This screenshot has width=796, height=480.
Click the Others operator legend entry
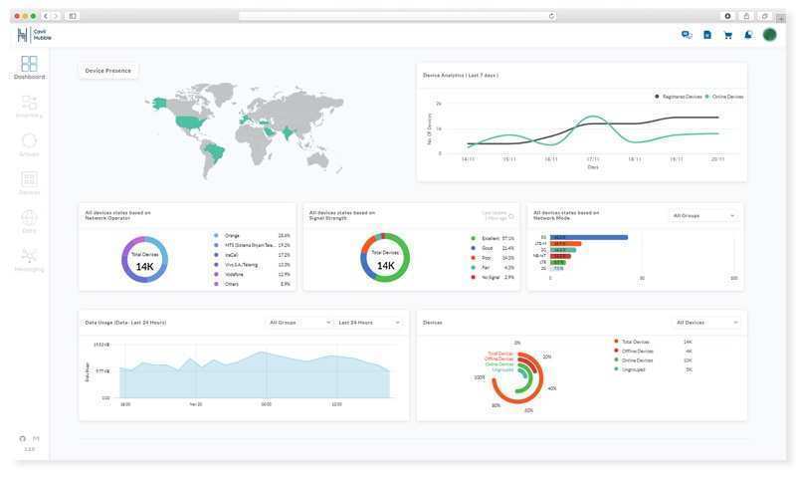click(252, 284)
